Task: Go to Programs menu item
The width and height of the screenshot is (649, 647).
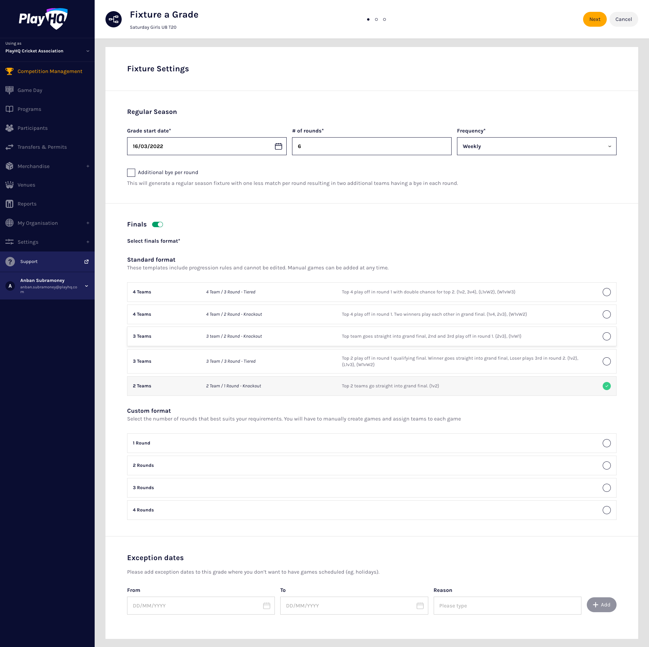Action: pyautogui.click(x=29, y=109)
